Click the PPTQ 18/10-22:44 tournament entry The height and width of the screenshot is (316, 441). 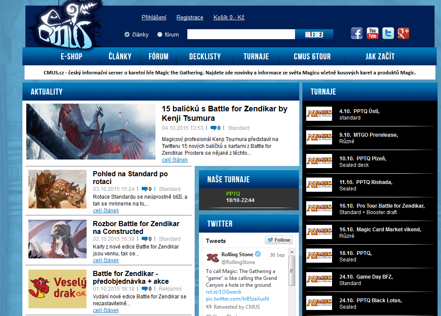click(x=240, y=197)
